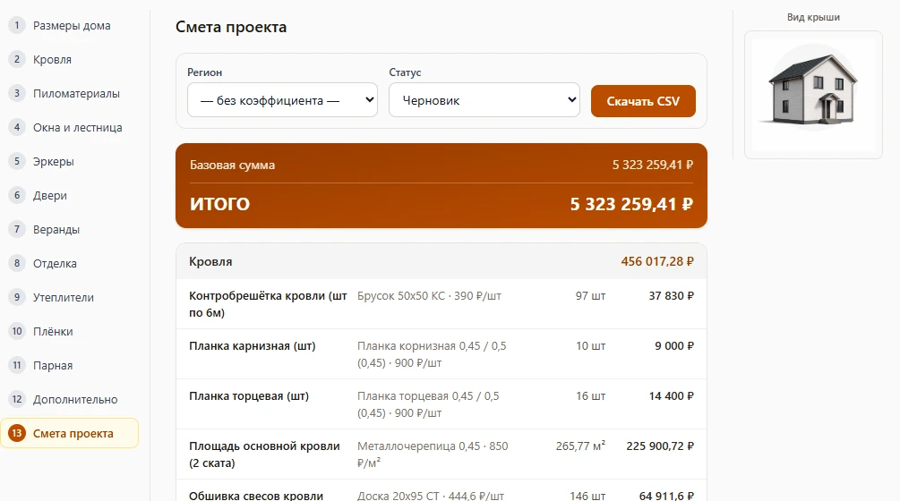Click the Планка карнизная row name
Viewport: 900px width, 501px height.
point(252,346)
